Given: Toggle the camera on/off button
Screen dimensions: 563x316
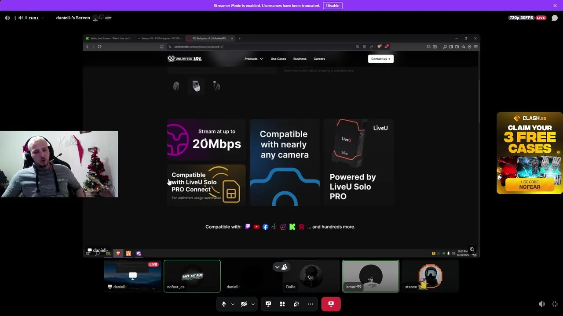Looking at the screenshot, I should point(244,304).
